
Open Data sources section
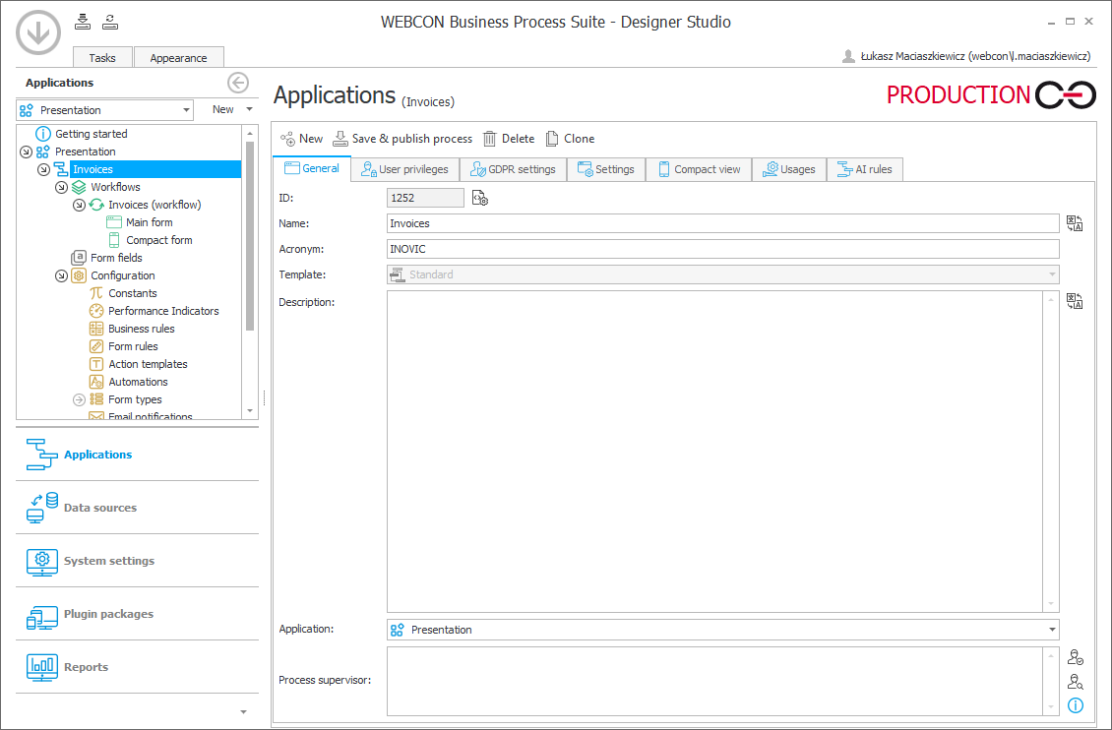tap(137, 508)
